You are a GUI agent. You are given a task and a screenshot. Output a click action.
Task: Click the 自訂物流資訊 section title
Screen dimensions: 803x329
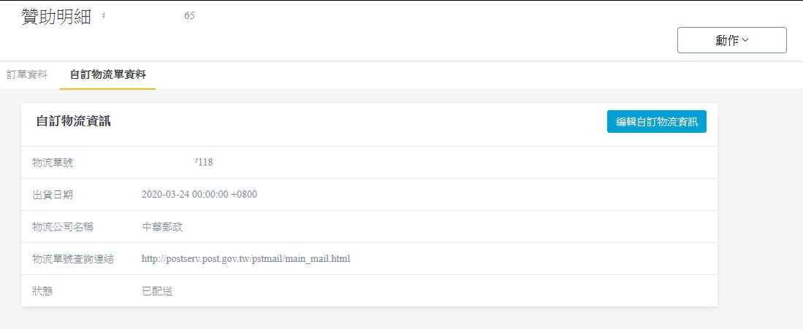coord(74,121)
